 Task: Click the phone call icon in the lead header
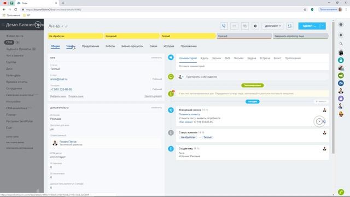coord(224,26)
